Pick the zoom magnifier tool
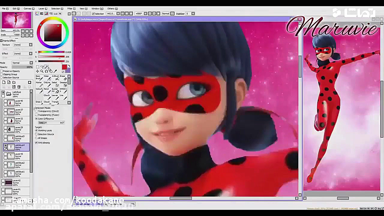Screen dimensions: 384x216 click(42, 71)
